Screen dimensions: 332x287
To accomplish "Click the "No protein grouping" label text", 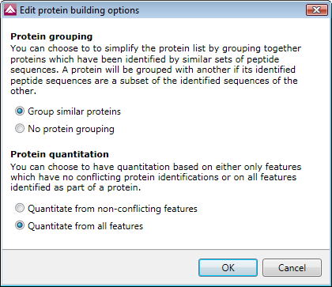I will pos(71,129).
